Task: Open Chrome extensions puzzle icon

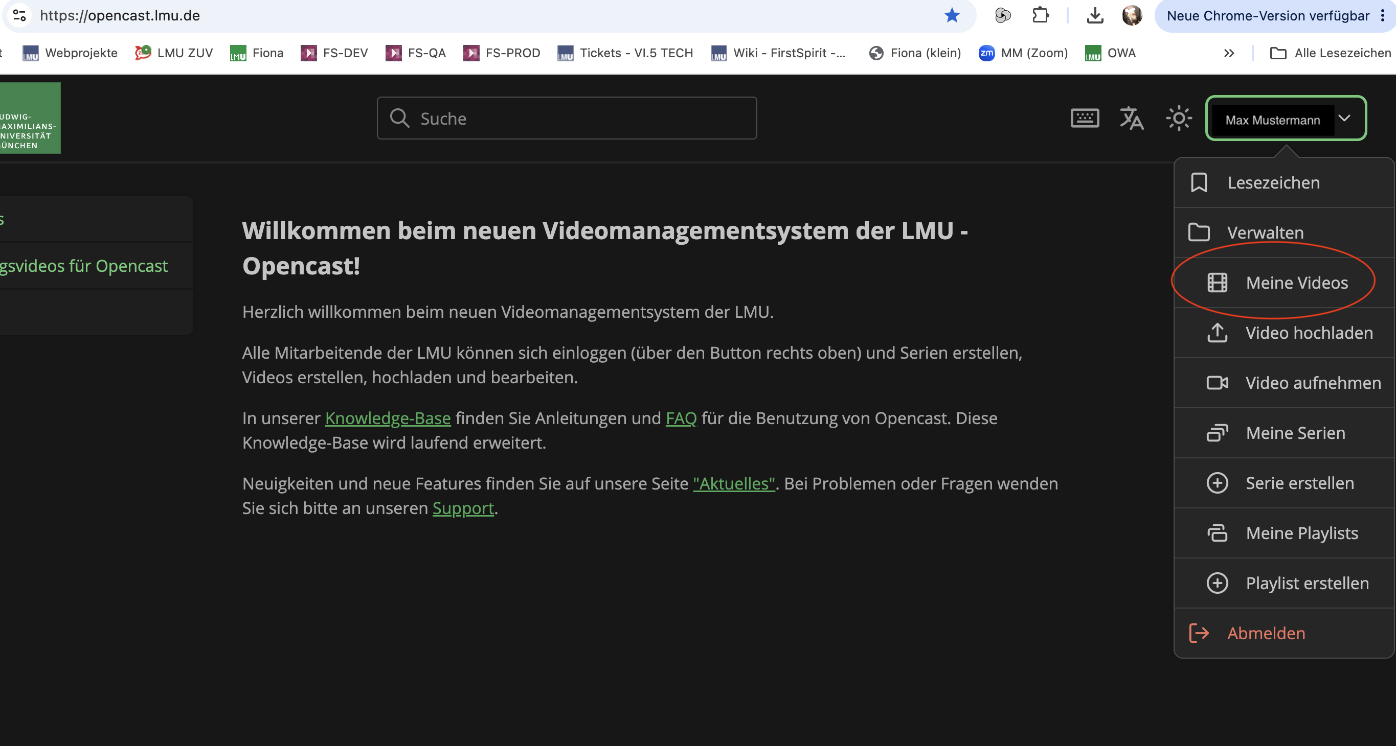Action: coord(1041,15)
